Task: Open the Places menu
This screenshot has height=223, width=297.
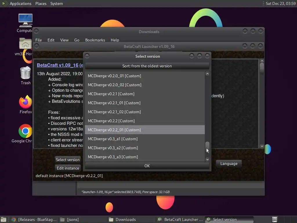Action: pos(41,3)
